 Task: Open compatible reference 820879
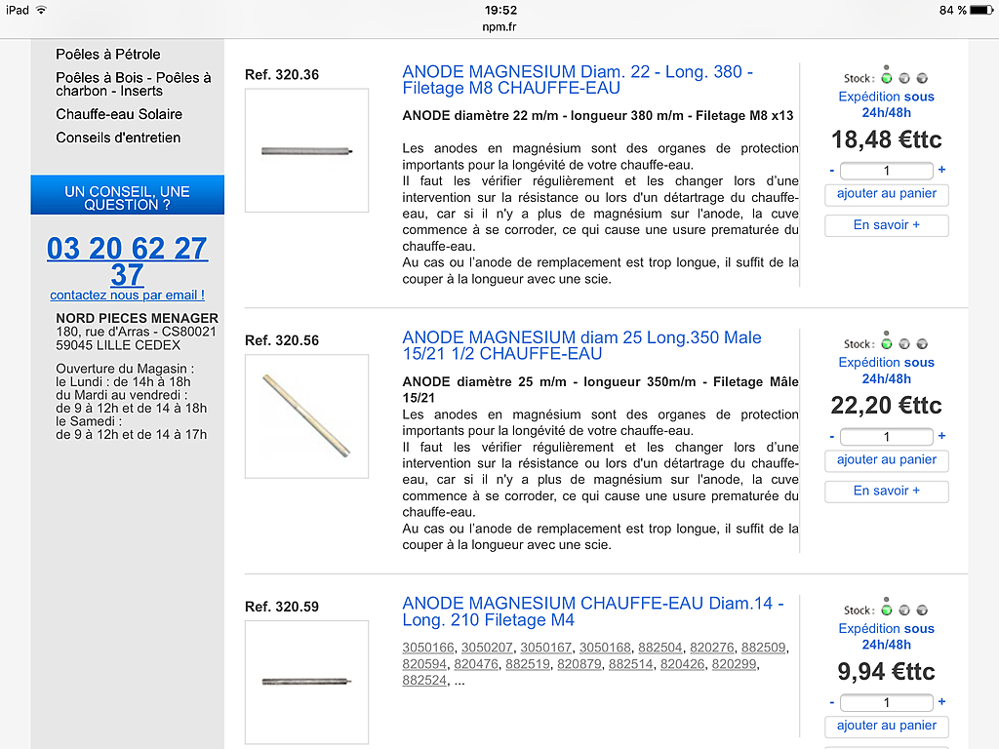coord(579,664)
